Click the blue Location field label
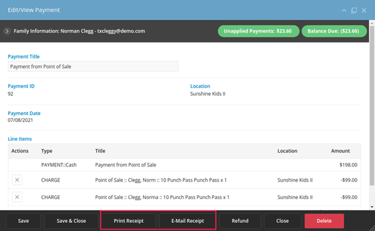This screenshot has height=231, width=375. (x=200, y=86)
